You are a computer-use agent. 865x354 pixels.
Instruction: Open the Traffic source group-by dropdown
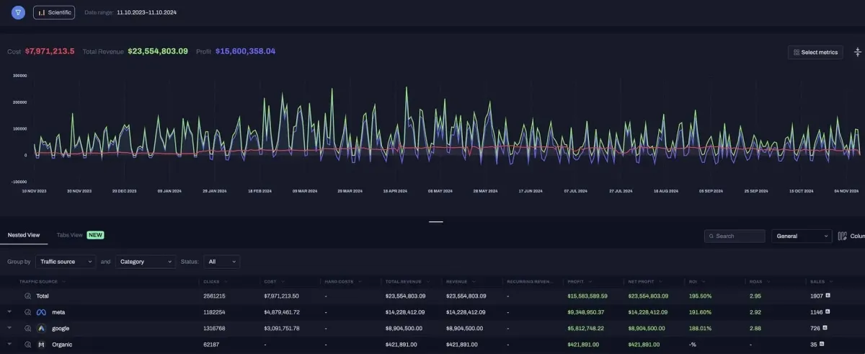click(66, 262)
